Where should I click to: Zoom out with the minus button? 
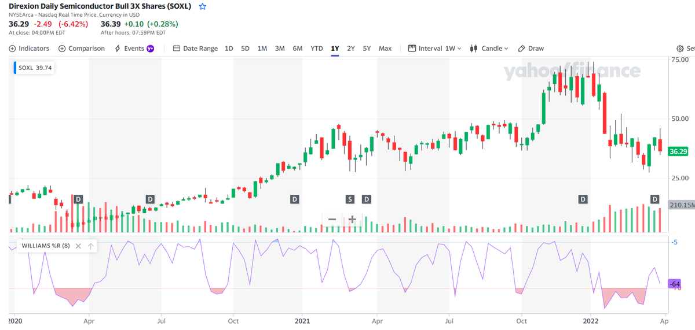pyautogui.click(x=332, y=220)
